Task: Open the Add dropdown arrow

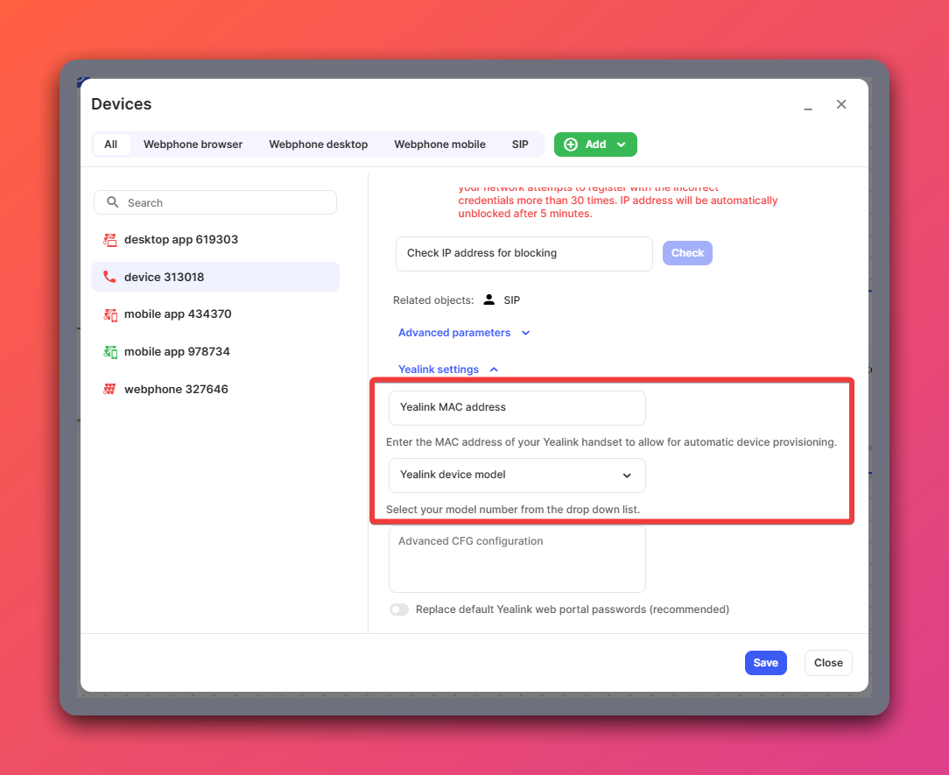Action: [x=622, y=144]
